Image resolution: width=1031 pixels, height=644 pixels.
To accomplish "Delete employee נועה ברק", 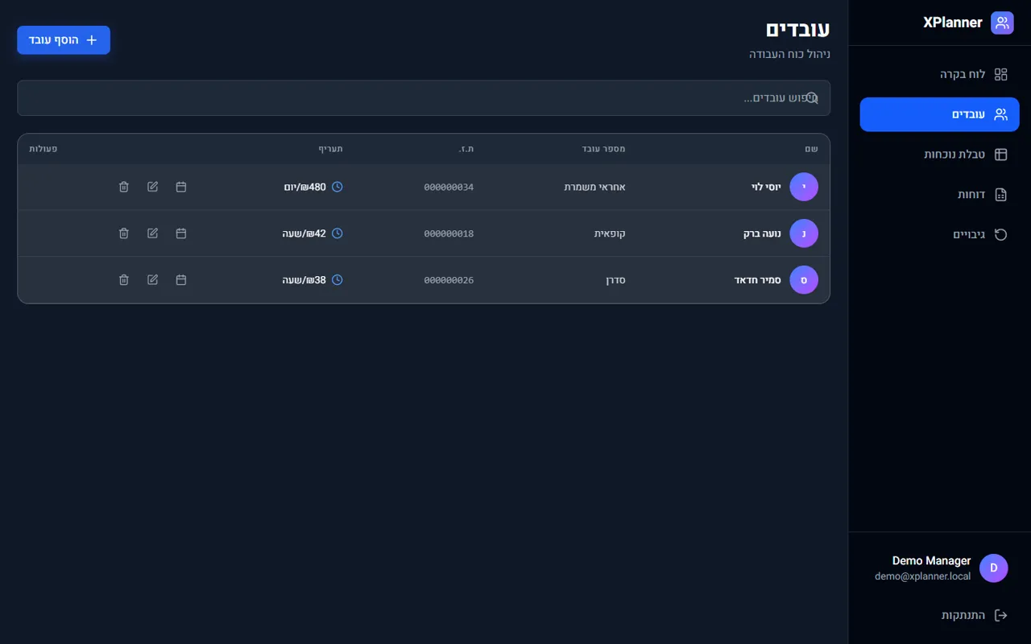I will [x=124, y=233].
